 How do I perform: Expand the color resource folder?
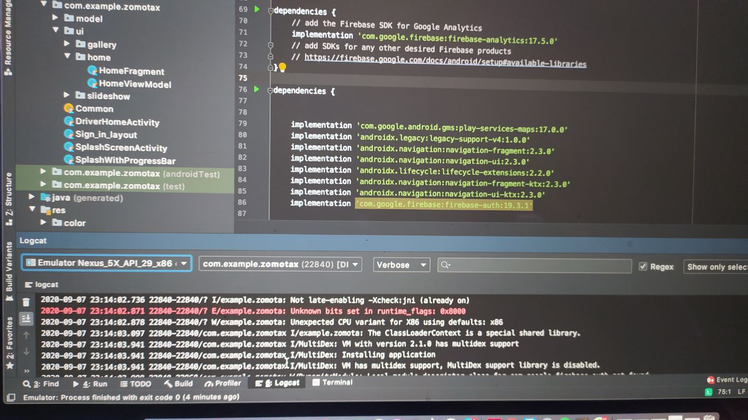(43, 223)
